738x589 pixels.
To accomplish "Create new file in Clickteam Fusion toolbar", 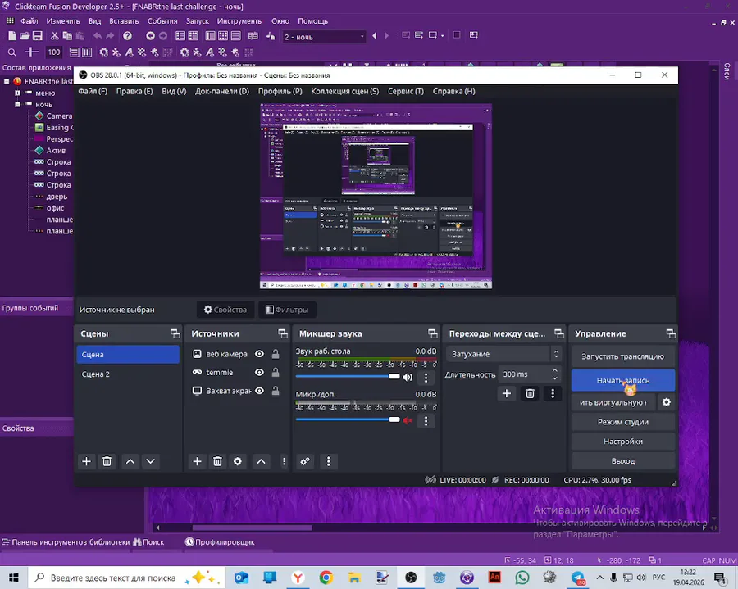I will click(11, 36).
